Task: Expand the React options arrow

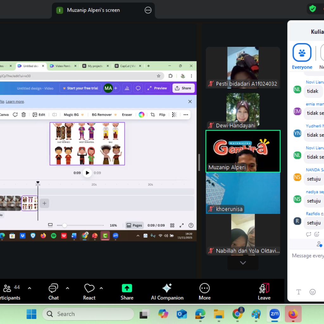Action: (x=101, y=288)
